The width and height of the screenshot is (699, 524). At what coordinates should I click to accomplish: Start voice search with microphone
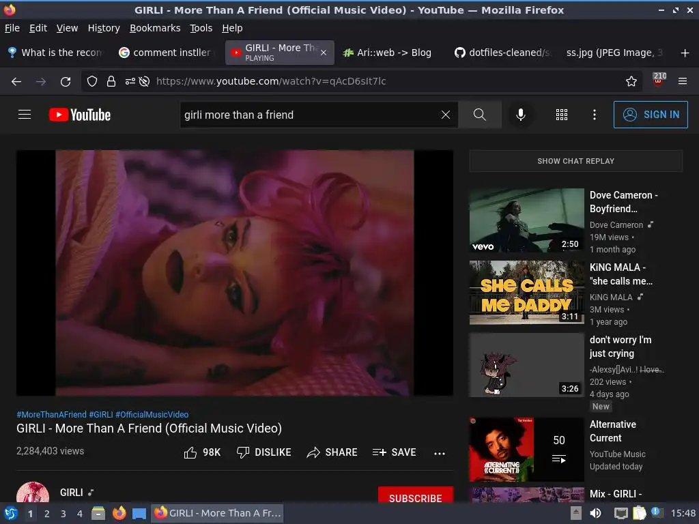[520, 115]
